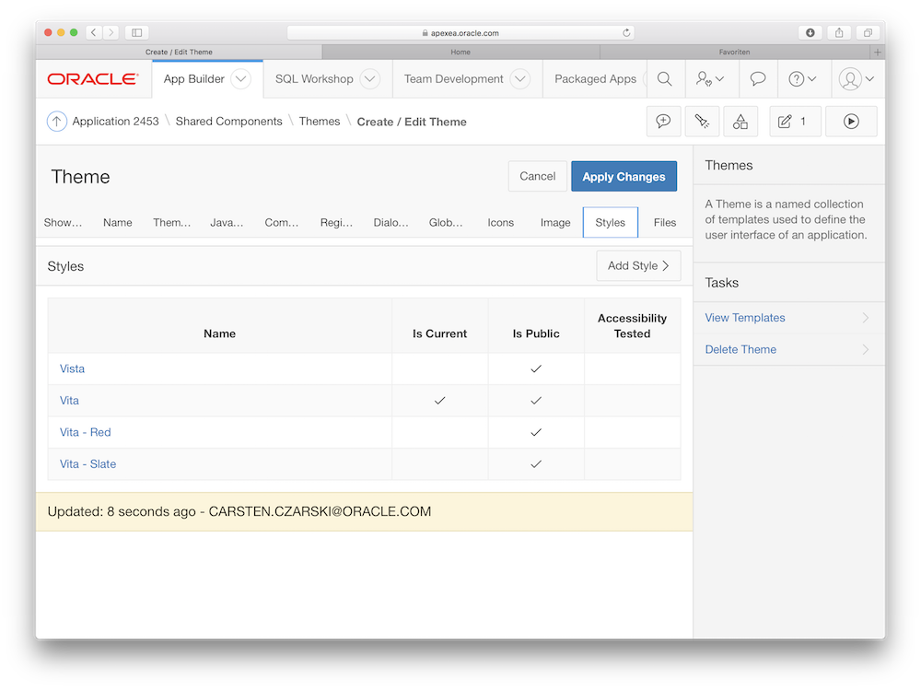Open the Vita - Slate style link

click(88, 463)
